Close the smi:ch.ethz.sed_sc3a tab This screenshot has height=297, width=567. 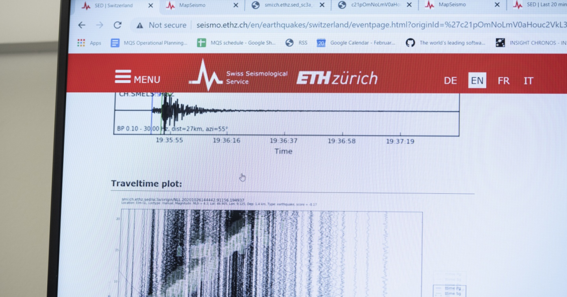click(x=322, y=5)
